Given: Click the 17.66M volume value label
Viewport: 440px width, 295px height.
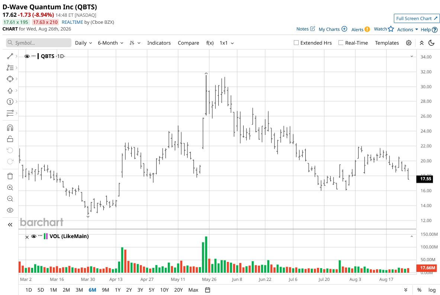Looking at the screenshot, I should coord(427,268).
